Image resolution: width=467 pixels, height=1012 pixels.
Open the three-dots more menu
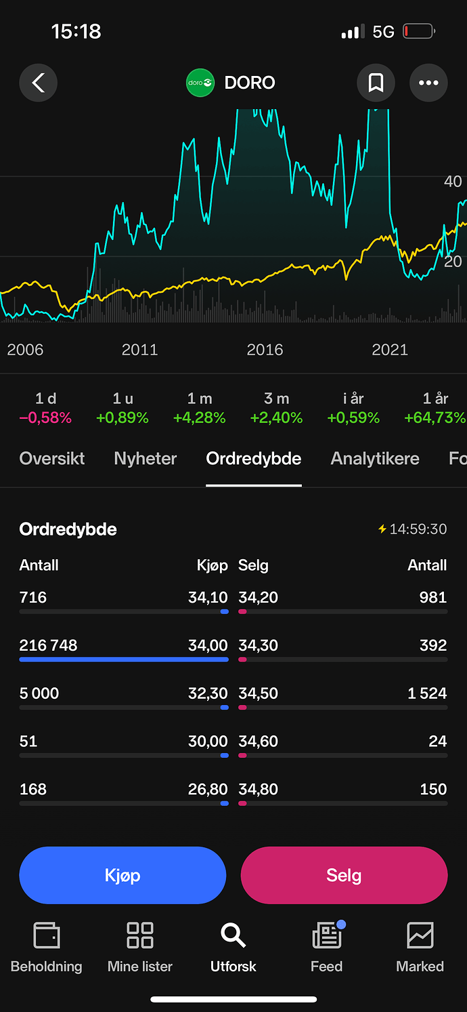pos(428,83)
